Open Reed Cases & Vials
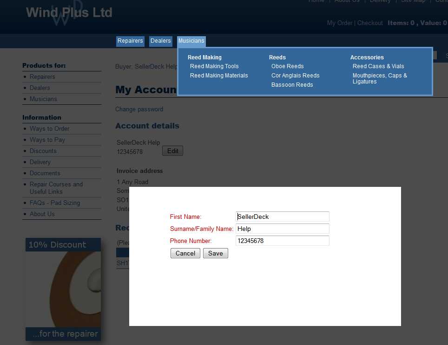 pyautogui.click(x=378, y=66)
